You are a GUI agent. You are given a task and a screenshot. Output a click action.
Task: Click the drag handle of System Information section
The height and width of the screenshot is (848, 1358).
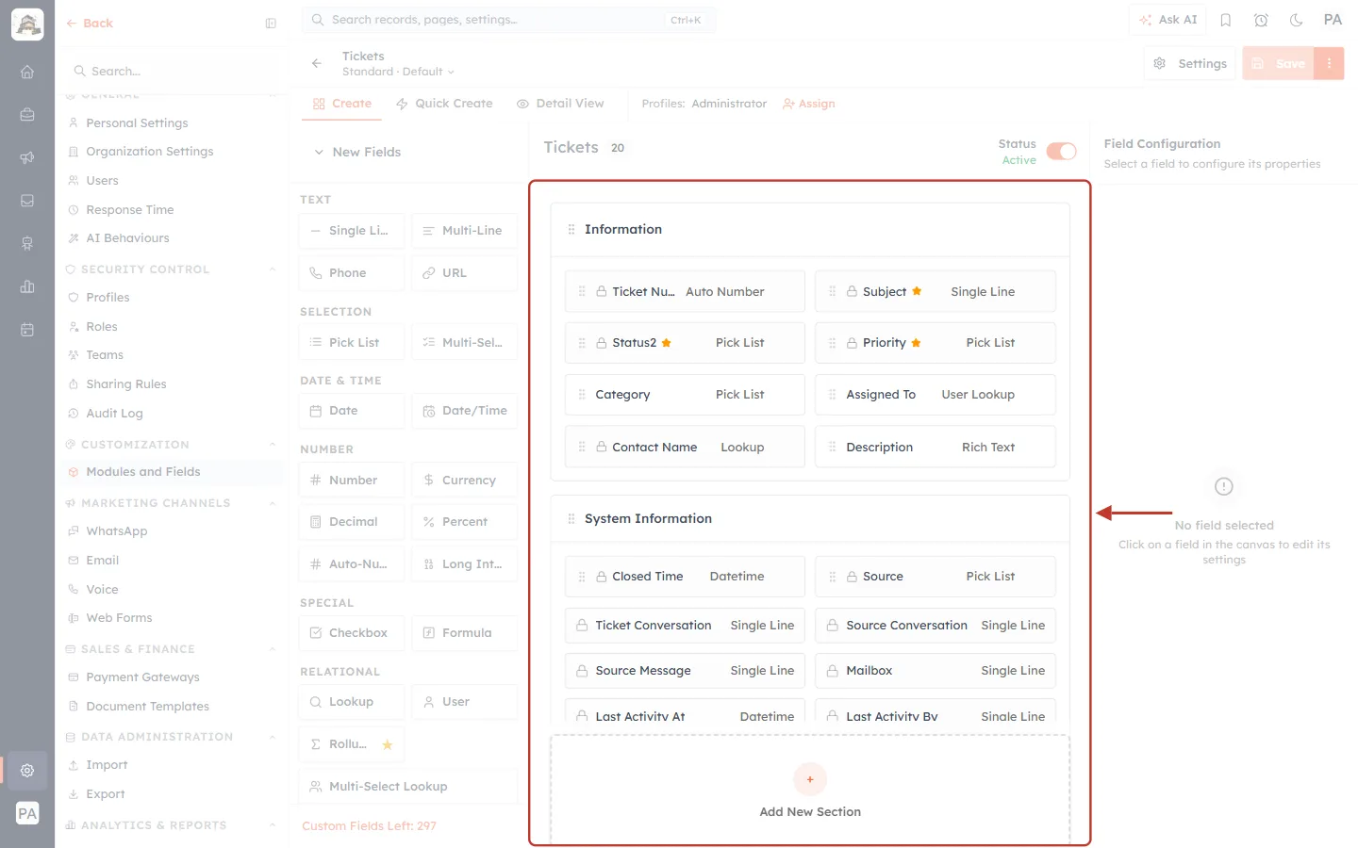(x=571, y=518)
